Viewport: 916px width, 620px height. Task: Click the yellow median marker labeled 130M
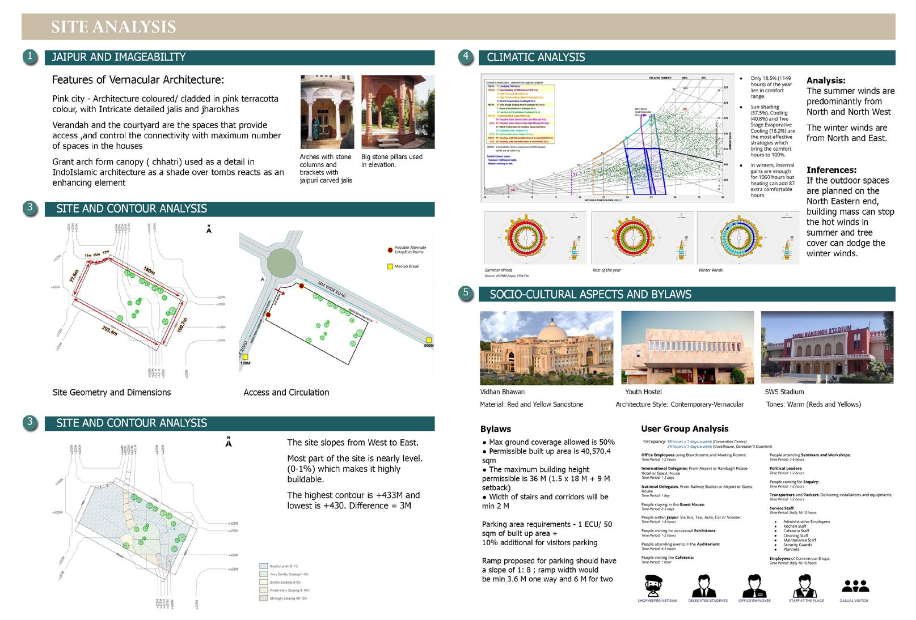click(246, 356)
